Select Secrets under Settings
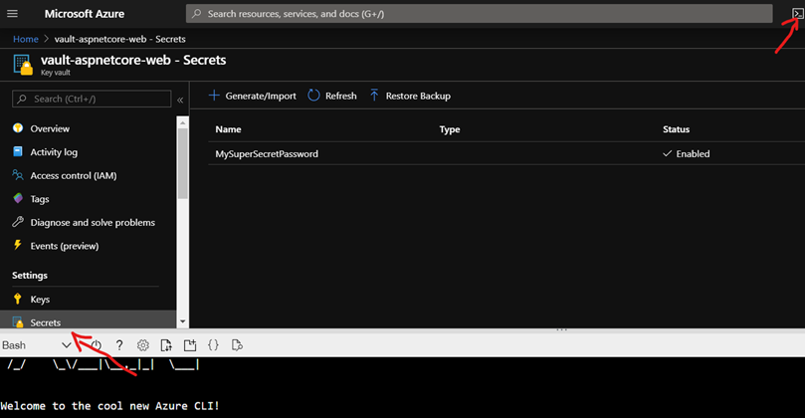This screenshot has height=419, width=805. (x=45, y=322)
